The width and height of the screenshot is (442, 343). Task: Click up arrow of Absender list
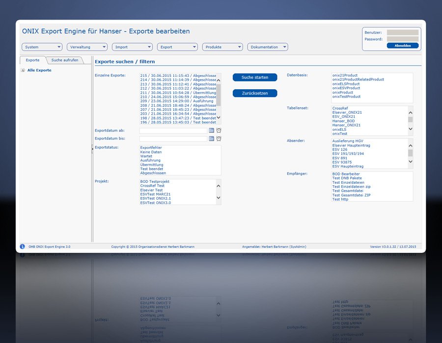point(411,146)
